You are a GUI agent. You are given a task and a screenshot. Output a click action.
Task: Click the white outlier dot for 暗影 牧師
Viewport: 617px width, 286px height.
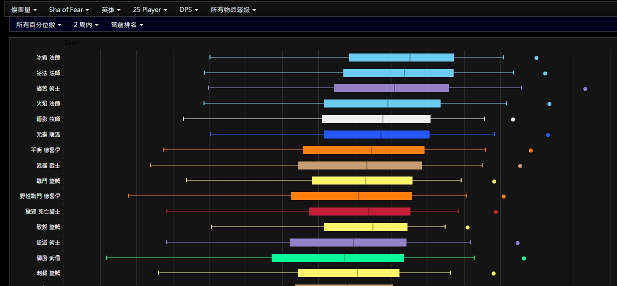click(513, 119)
